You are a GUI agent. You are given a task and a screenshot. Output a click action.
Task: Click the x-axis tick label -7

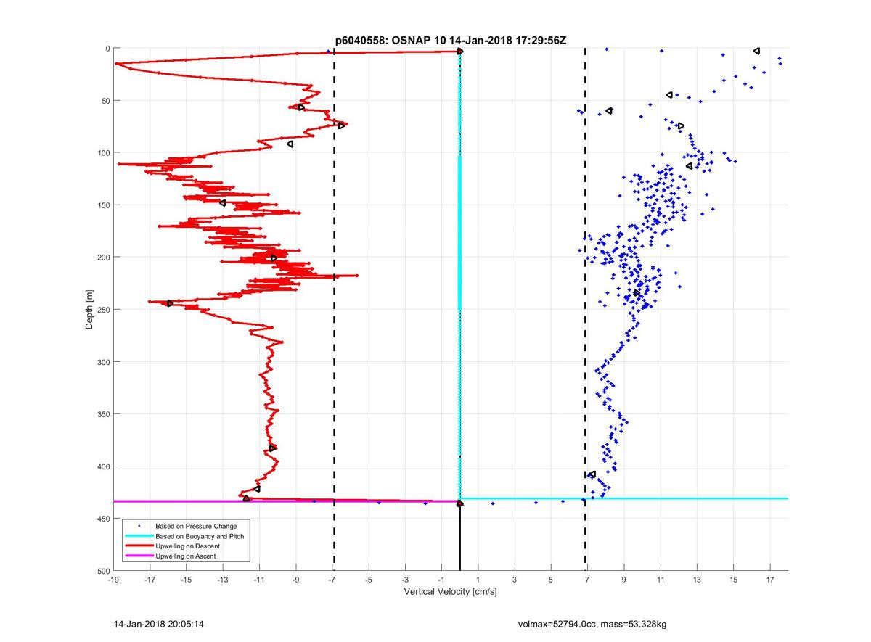332,580
